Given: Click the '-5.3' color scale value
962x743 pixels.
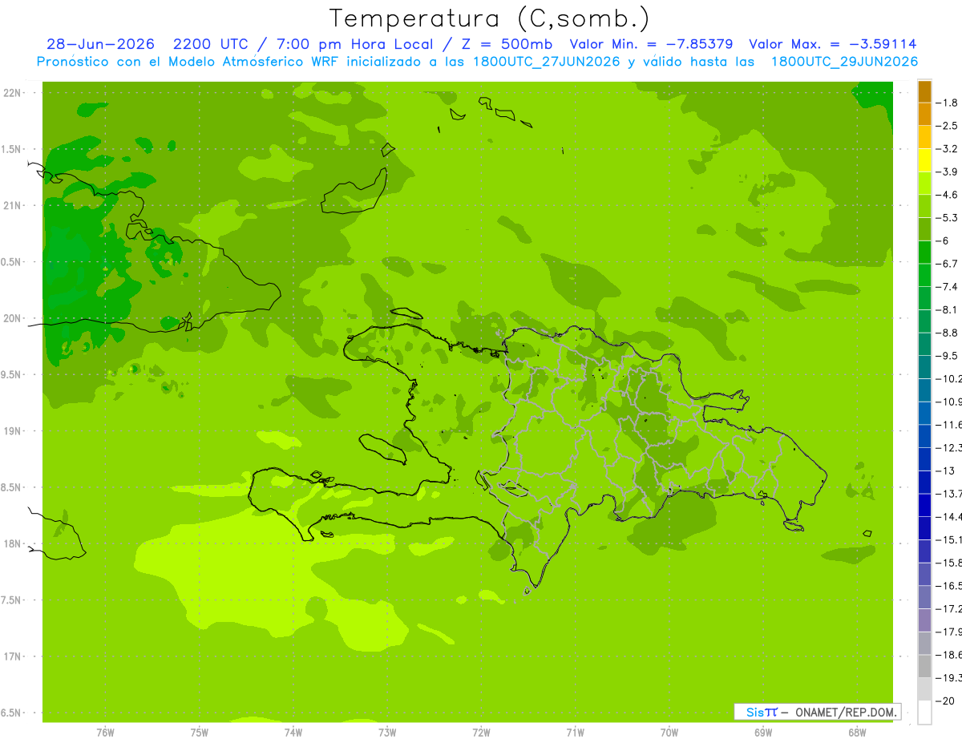Looking at the screenshot, I should point(947,218).
